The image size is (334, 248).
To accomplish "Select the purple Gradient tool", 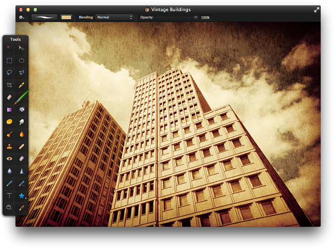I will coord(9,110).
